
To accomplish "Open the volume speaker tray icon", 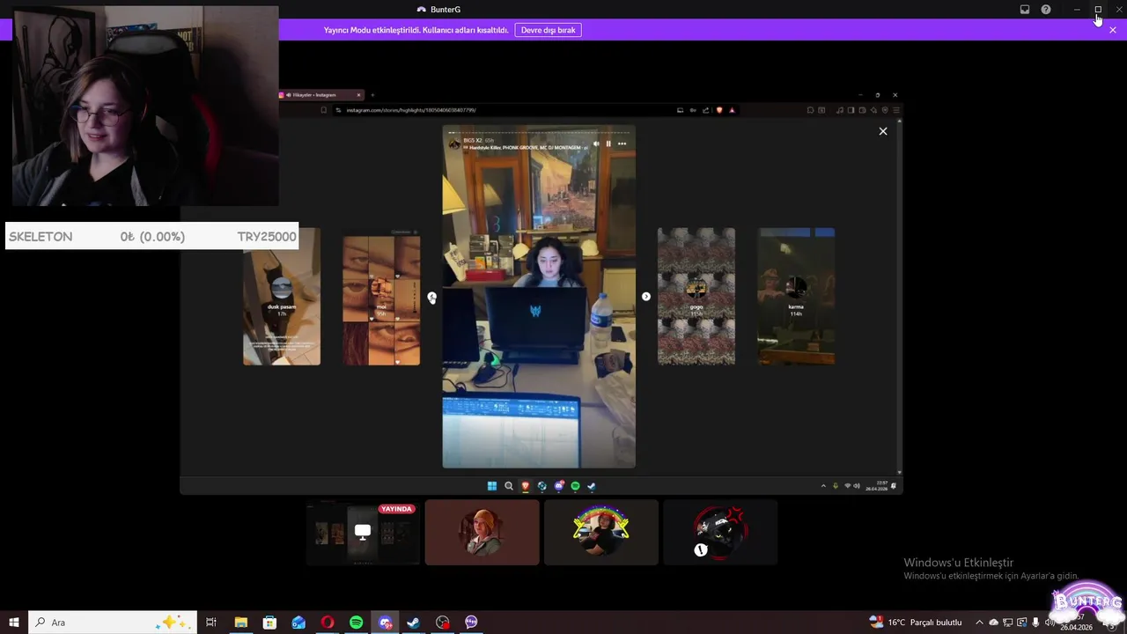I will tap(1050, 623).
